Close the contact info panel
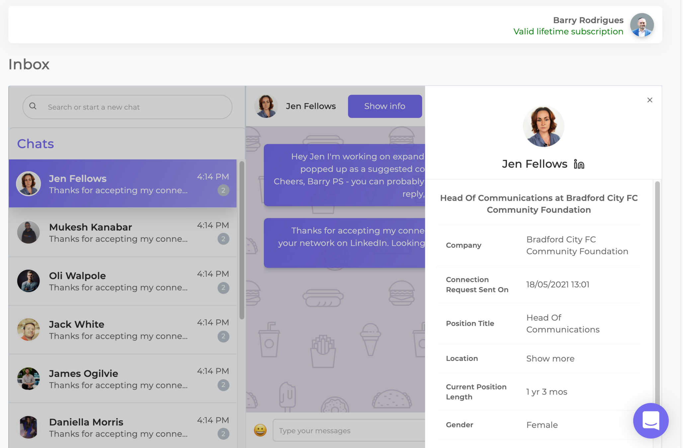 649,100
